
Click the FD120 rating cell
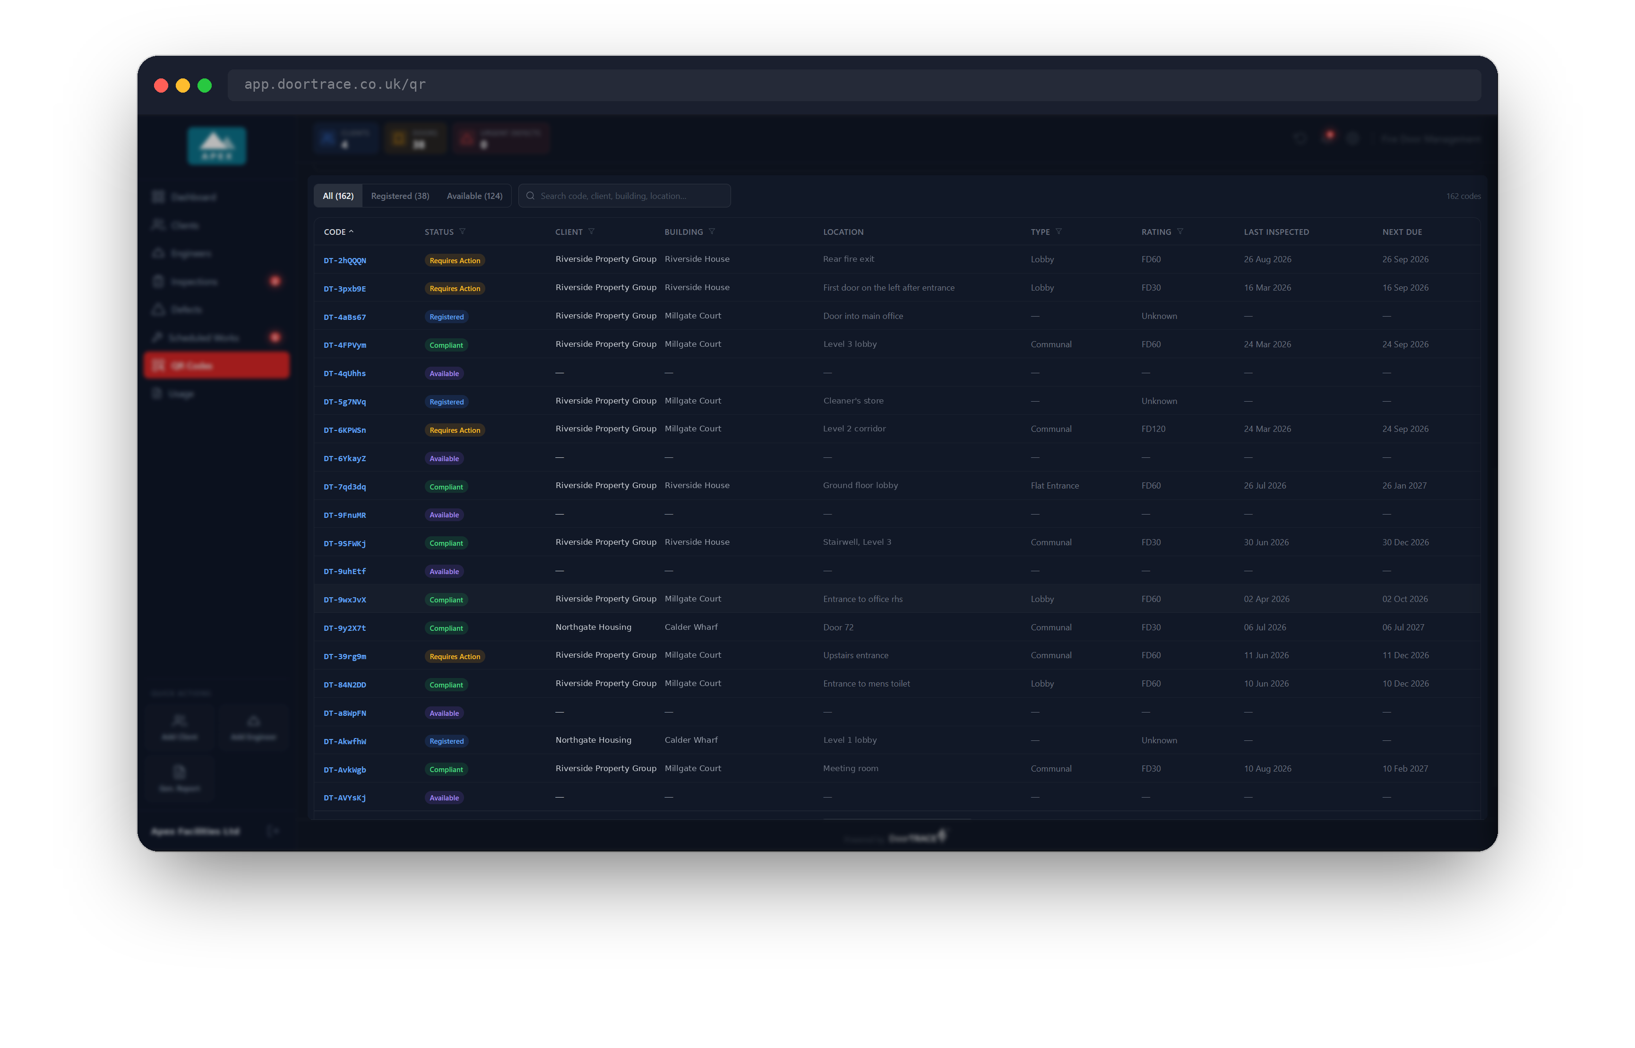1153,429
